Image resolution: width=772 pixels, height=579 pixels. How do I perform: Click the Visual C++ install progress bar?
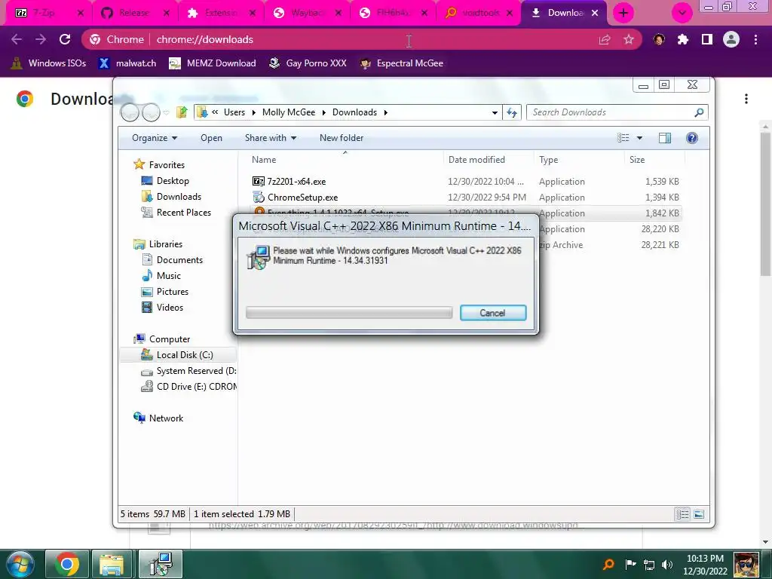point(348,313)
